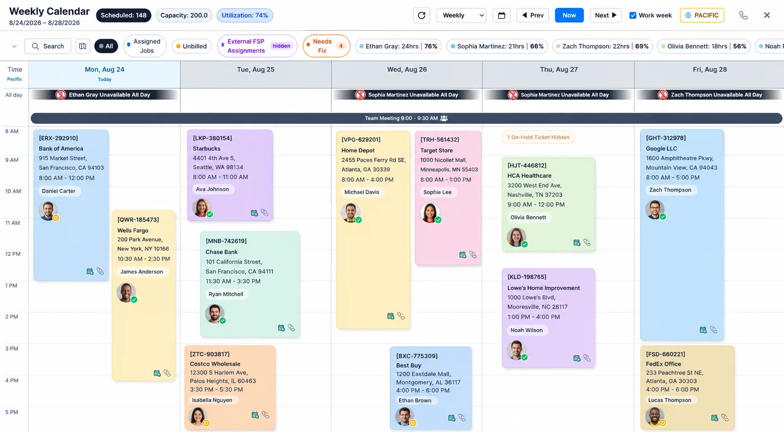Click the refresh calendar icon
Viewport: 784px width, 432px height.
coord(421,15)
